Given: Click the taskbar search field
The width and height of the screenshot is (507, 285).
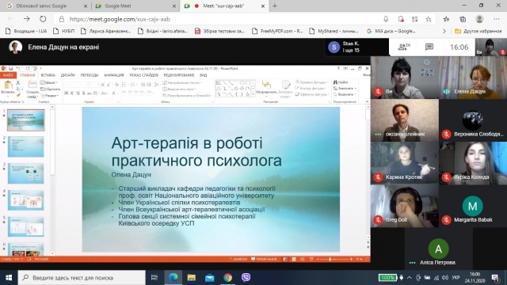Looking at the screenshot, I should click(82, 278).
